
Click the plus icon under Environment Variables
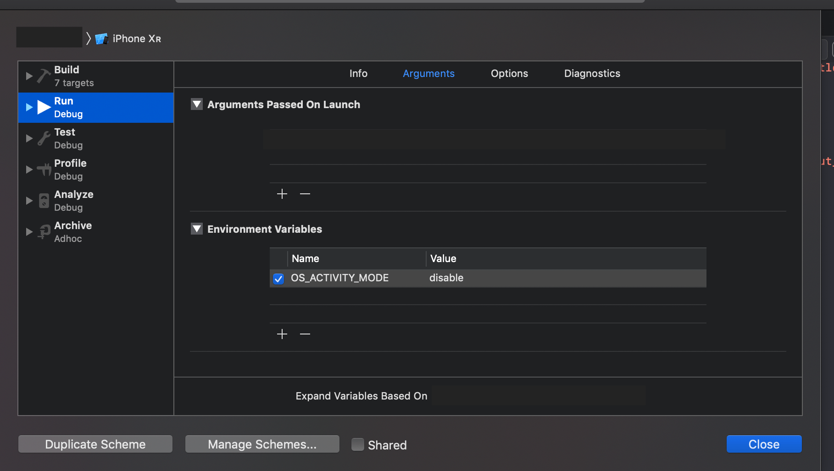coord(282,334)
